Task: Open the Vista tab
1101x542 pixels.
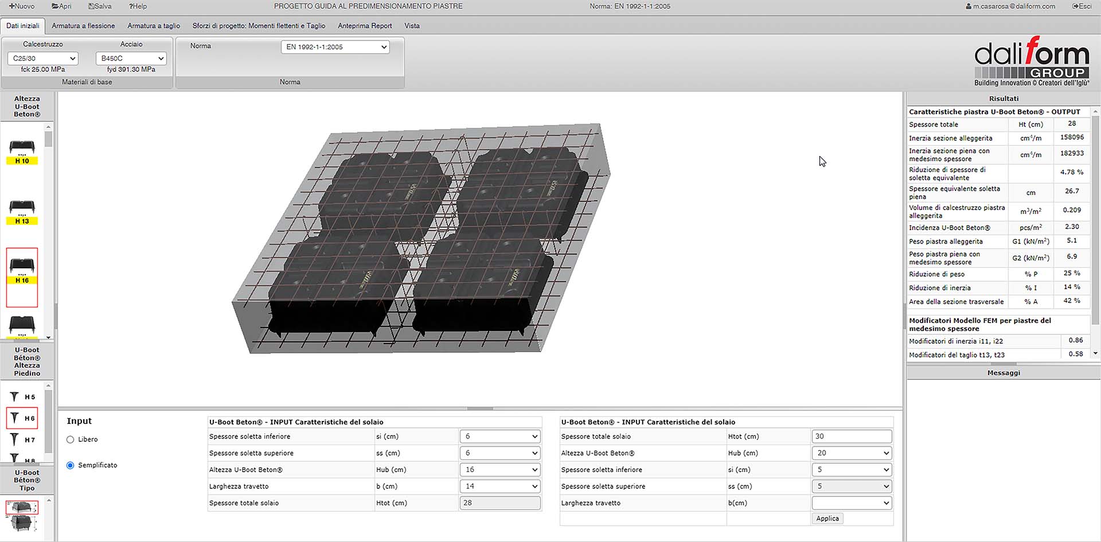Action: click(x=412, y=26)
